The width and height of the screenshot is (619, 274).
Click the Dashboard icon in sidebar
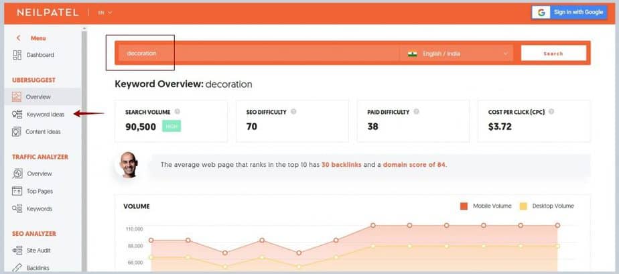(17, 55)
